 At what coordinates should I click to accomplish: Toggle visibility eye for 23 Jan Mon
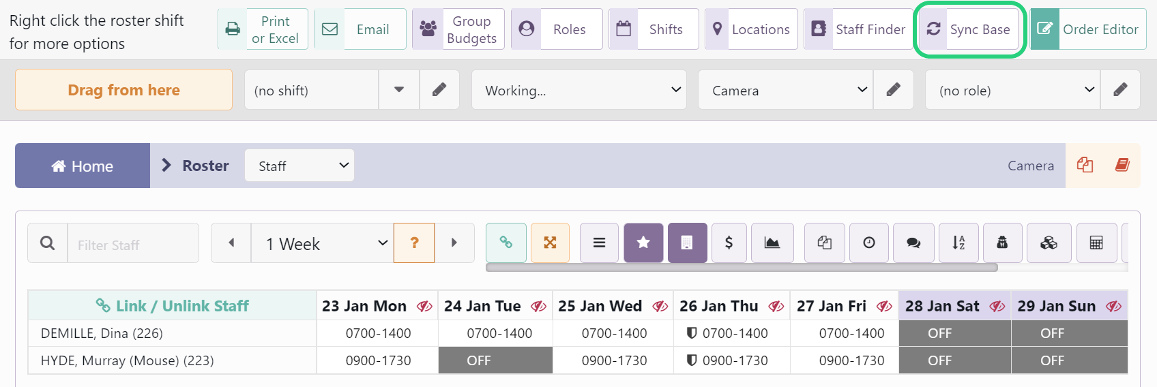(424, 307)
